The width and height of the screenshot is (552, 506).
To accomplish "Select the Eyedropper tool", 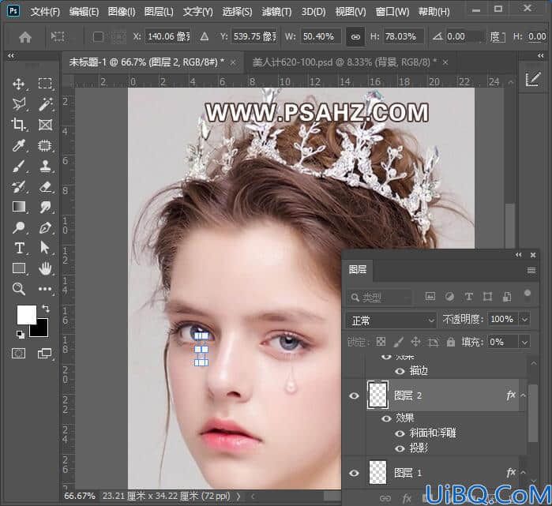I will [x=19, y=145].
